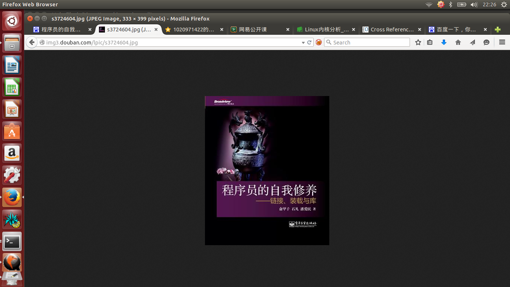This screenshot has width=510, height=287.
Task: Open a new tab with plus button
Action: [497, 30]
